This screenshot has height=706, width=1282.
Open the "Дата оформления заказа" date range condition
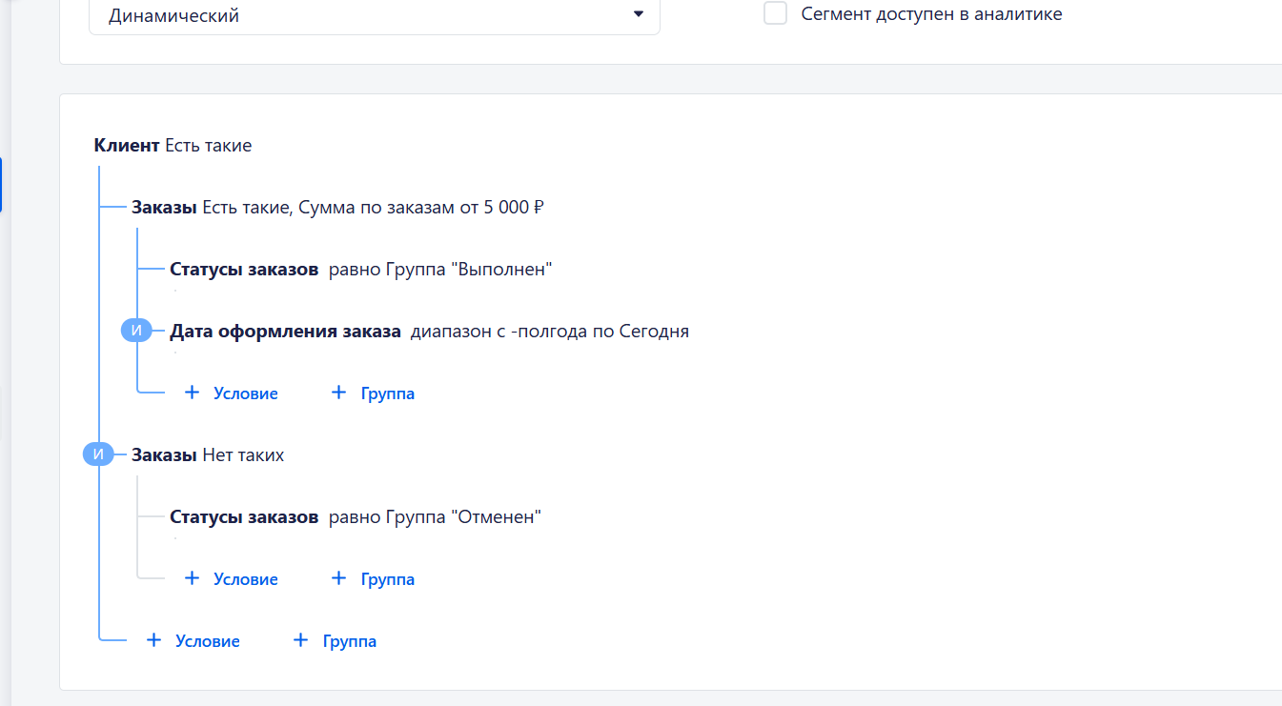pyautogui.click(x=429, y=331)
